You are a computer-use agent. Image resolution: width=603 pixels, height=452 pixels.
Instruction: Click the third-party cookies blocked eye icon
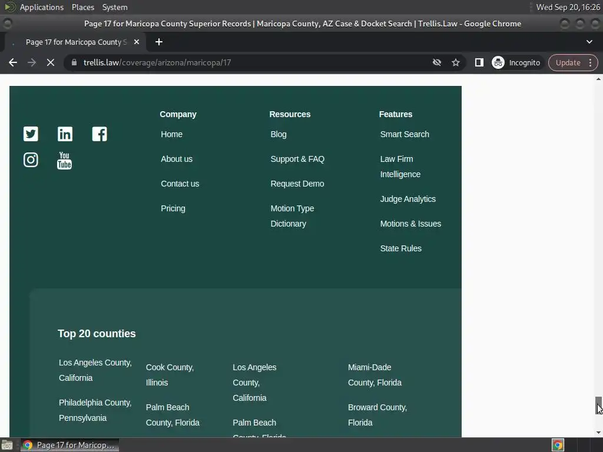[x=437, y=62]
